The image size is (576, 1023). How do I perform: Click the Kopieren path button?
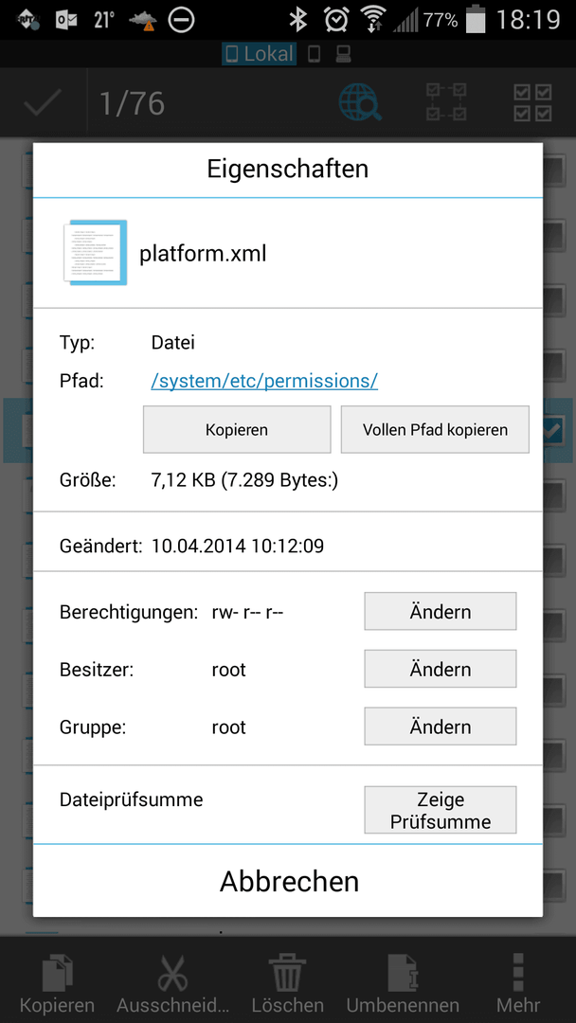pyautogui.click(x=237, y=429)
